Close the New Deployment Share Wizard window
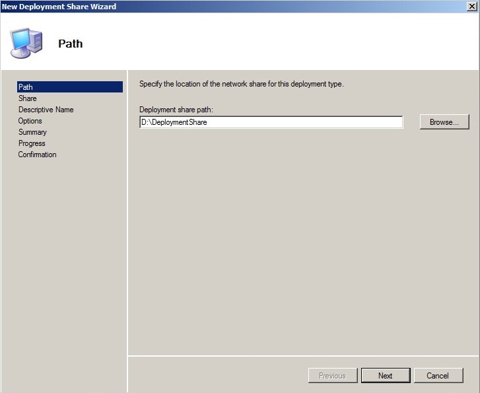This screenshot has width=480, height=393. tap(472, 6)
